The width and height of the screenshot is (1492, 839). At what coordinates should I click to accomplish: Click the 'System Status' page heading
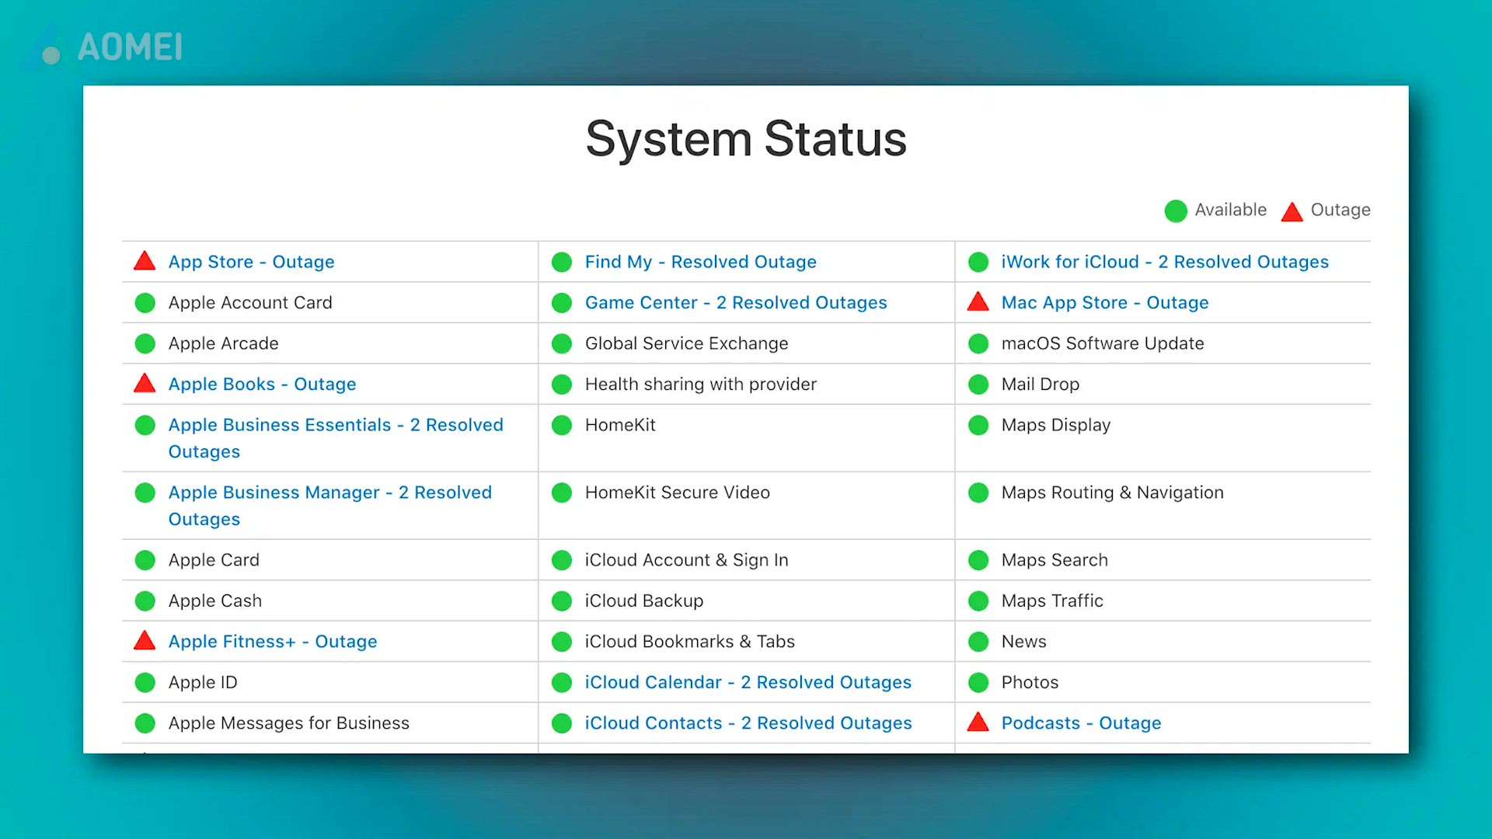(746, 139)
